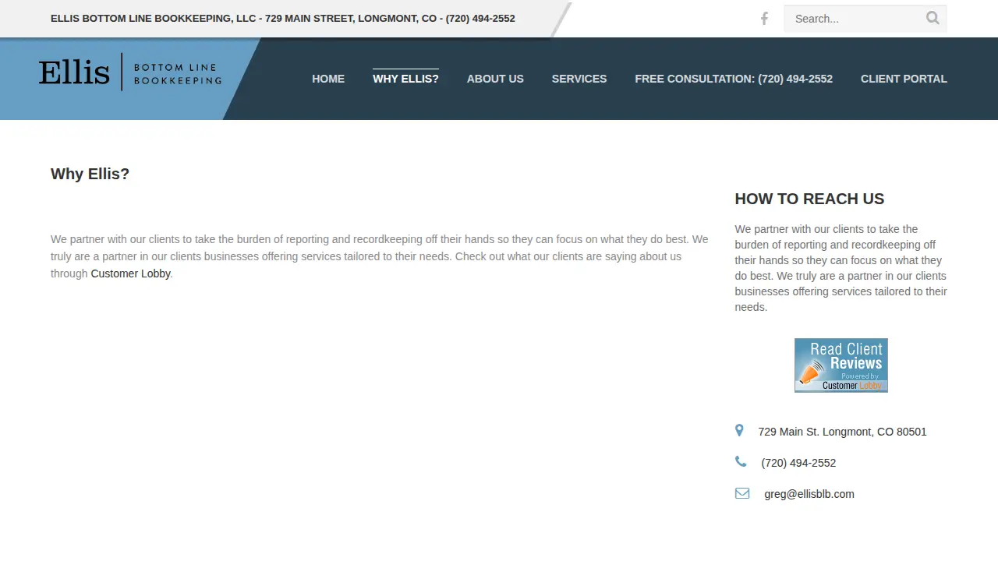The height and width of the screenshot is (561, 998).
Task: Click the greg@ellisblb.com email address
Action: pos(809,494)
